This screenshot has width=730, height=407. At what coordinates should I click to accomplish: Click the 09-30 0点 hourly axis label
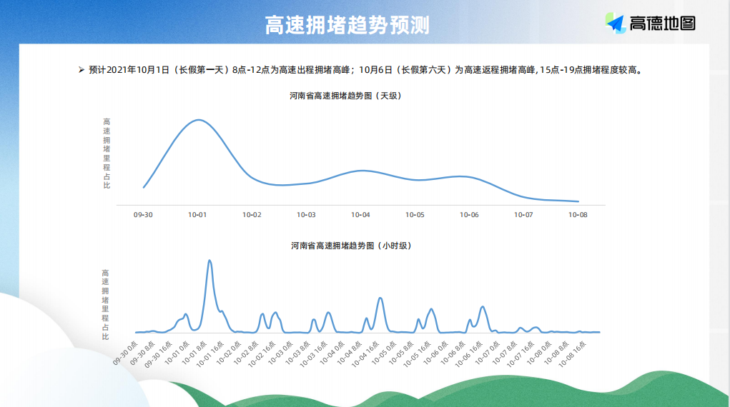click(x=125, y=353)
